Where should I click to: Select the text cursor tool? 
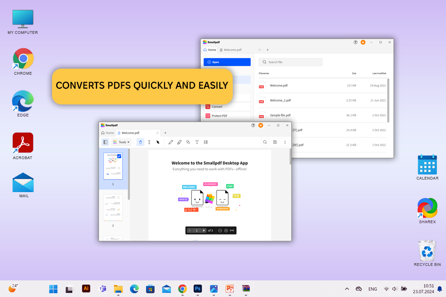(149, 142)
